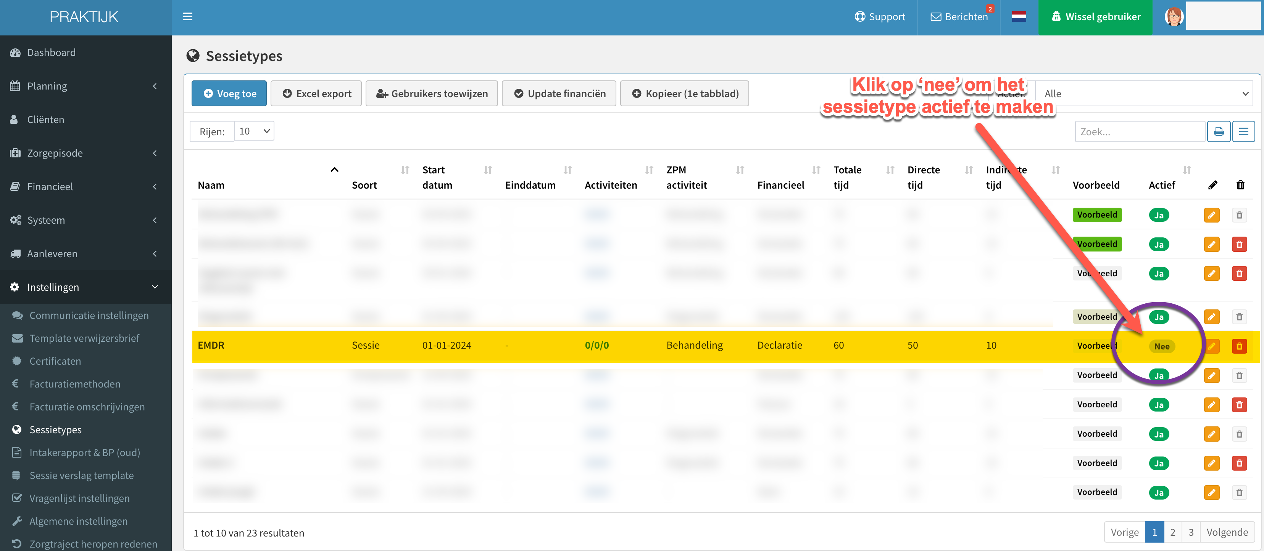
Task: Open the user avatar profile picture
Action: pyautogui.click(x=1174, y=17)
